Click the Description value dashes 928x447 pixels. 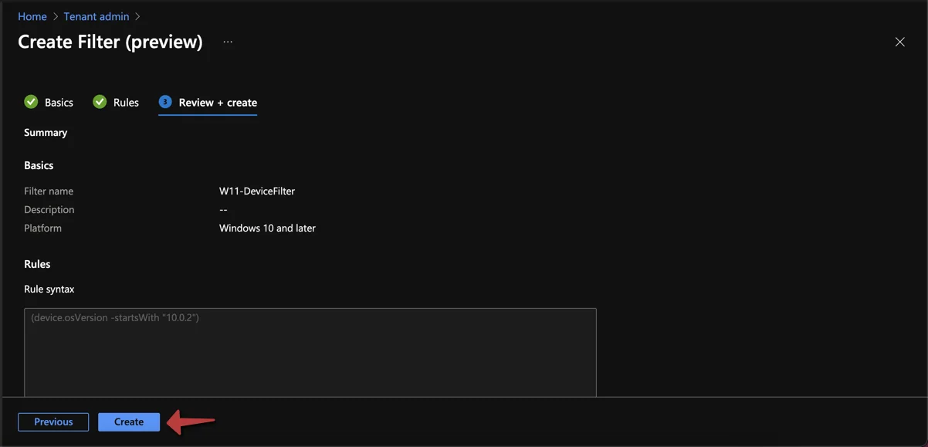223,209
